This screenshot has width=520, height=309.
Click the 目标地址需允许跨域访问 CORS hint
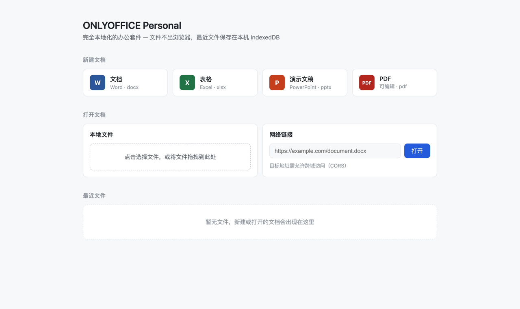[308, 166]
